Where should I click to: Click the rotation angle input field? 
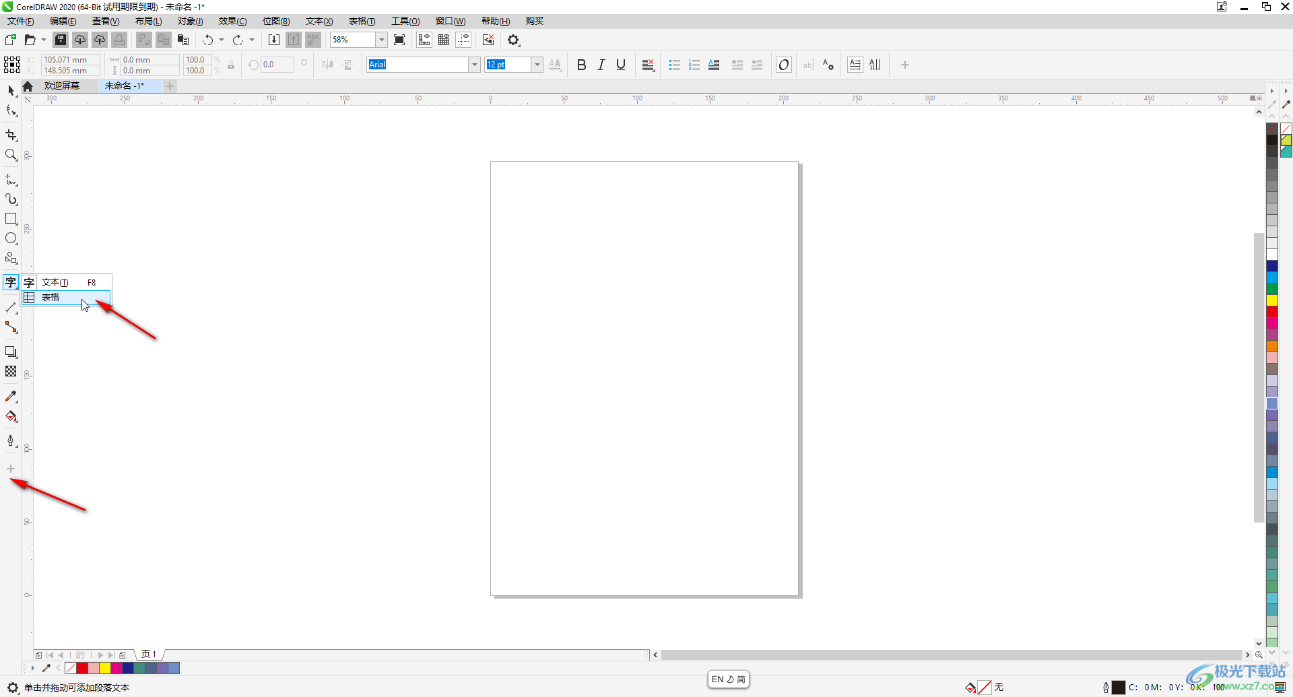(x=277, y=65)
